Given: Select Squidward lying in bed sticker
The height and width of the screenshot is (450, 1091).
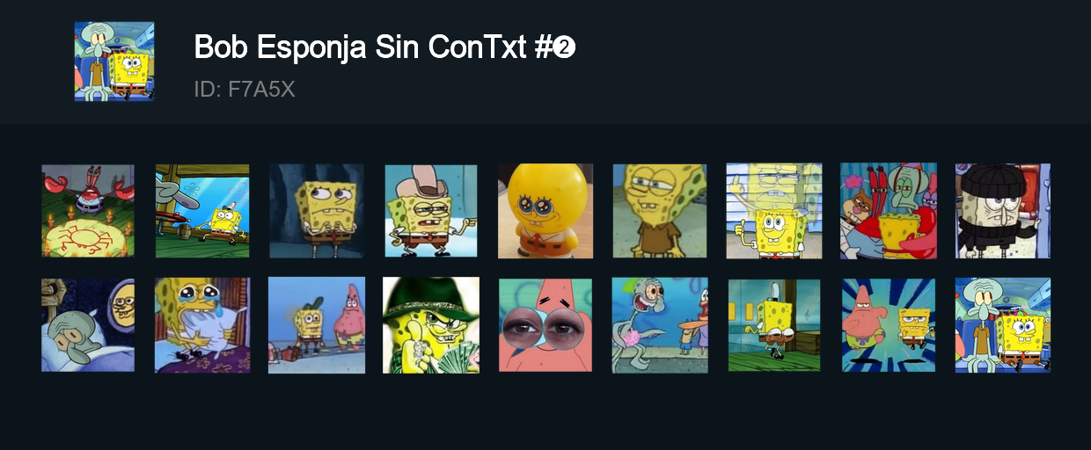Looking at the screenshot, I should pos(88,325).
